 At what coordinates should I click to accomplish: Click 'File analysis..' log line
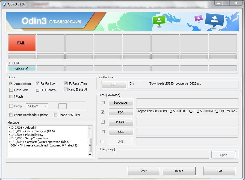(x=26, y=135)
